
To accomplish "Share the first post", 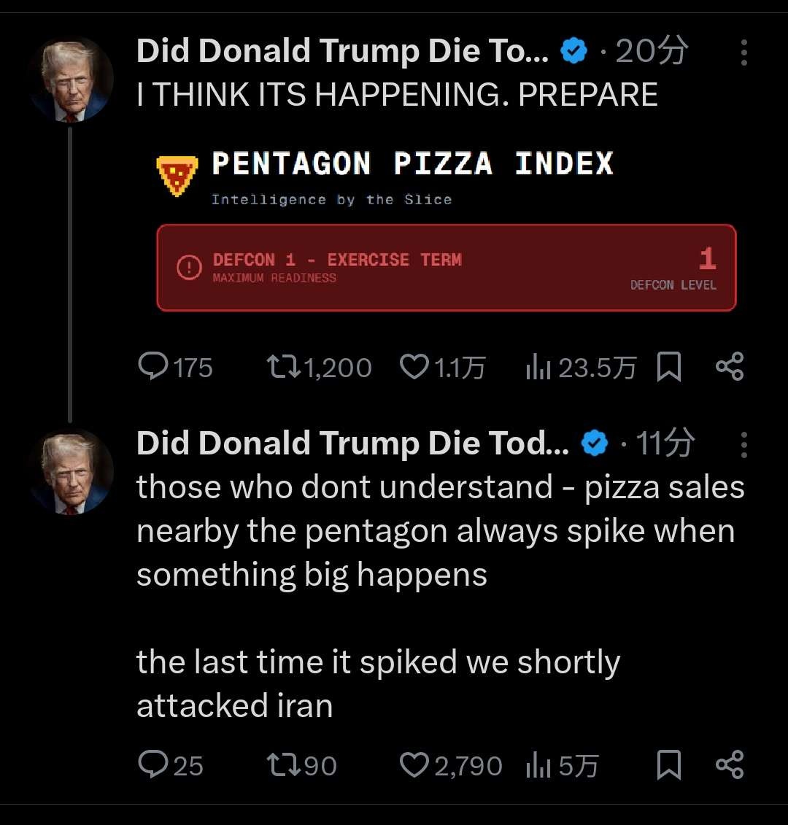I will tap(730, 366).
